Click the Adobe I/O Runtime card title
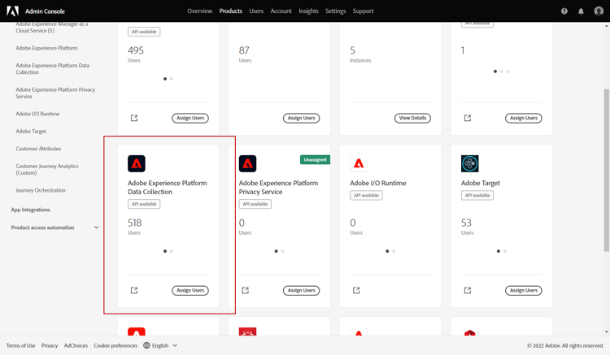610x355 pixels. click(378, 183)
